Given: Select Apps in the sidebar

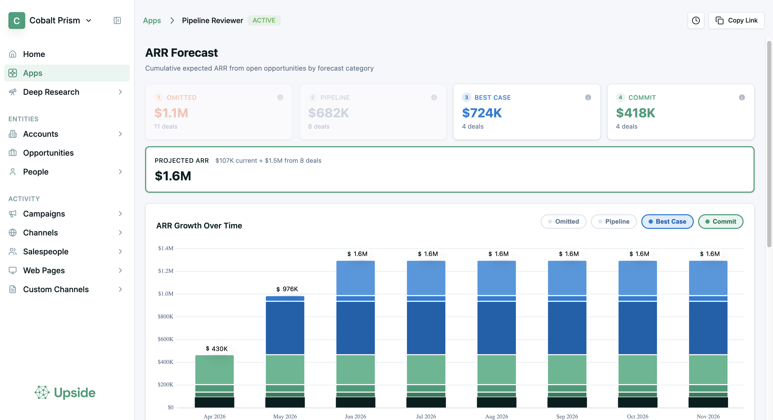Looking at the screenshot, I should [67, 73].
